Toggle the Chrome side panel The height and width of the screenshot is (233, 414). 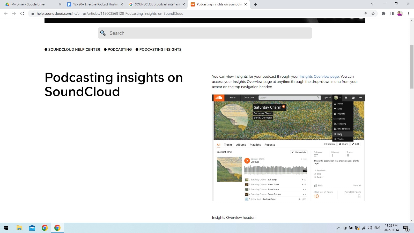point(392,13)
